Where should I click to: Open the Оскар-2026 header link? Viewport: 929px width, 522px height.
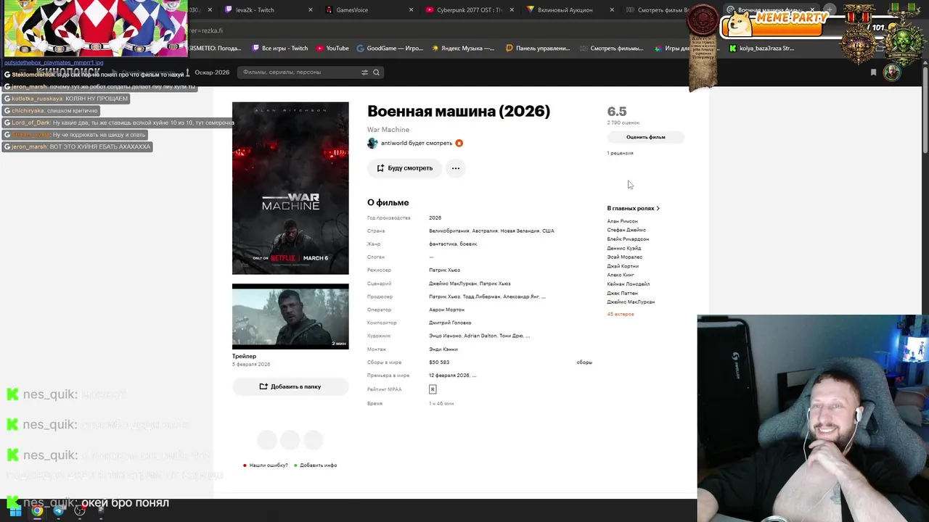click(212, 72)
